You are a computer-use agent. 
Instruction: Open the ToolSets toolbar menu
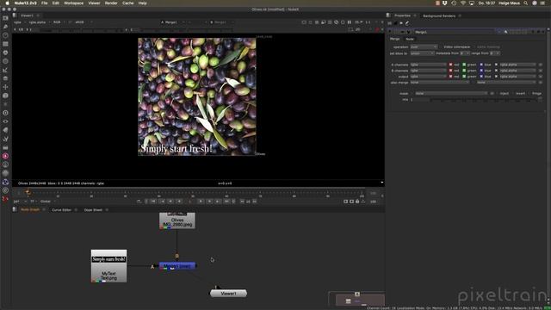(5, 139)
